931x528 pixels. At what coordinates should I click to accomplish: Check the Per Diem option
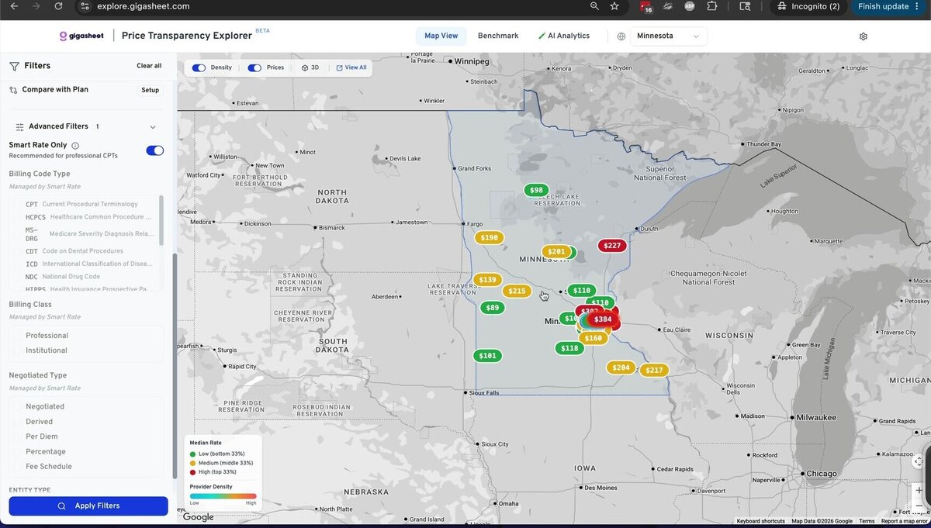tap(19, 437)
